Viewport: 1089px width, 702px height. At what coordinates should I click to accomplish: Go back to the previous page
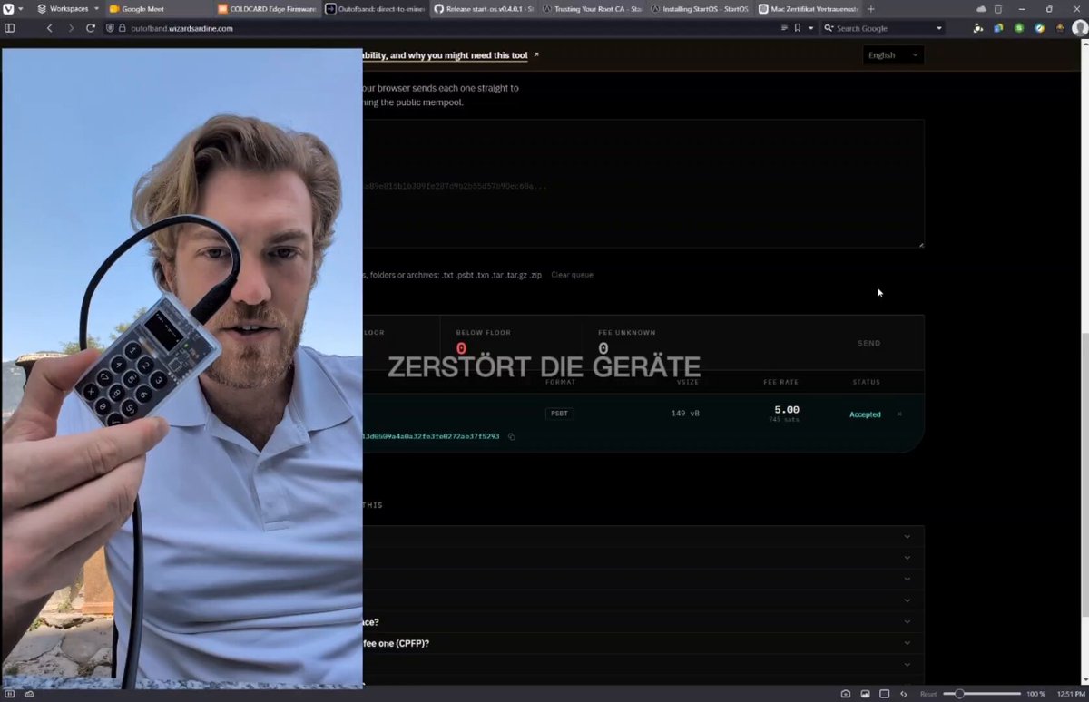(51, 28)
